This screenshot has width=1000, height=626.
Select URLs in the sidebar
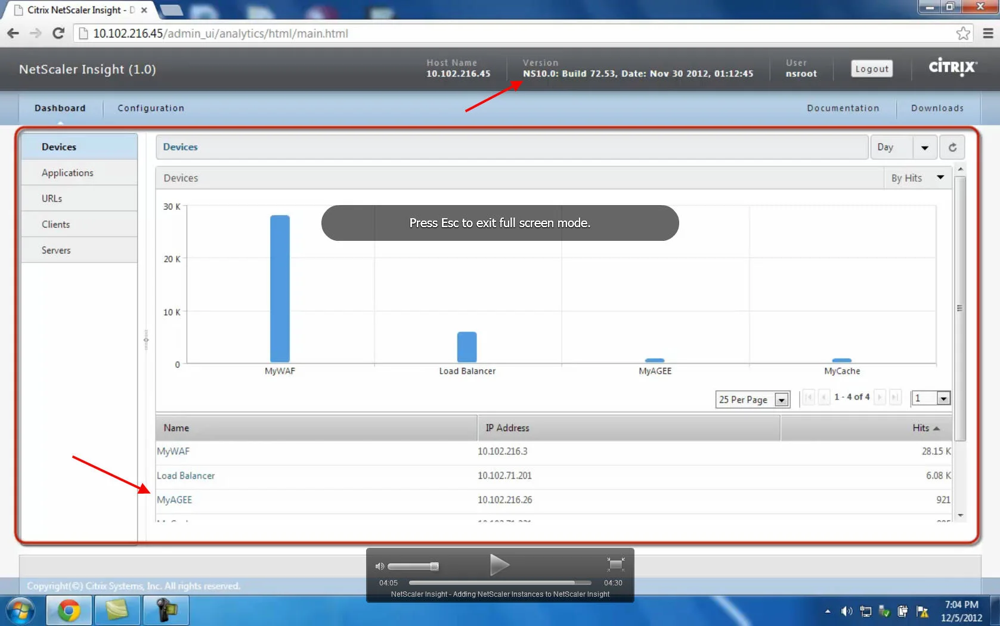point(79,199)
